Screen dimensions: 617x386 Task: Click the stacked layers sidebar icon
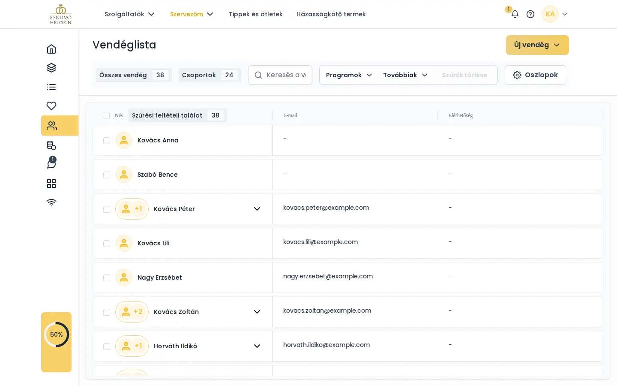51,68
